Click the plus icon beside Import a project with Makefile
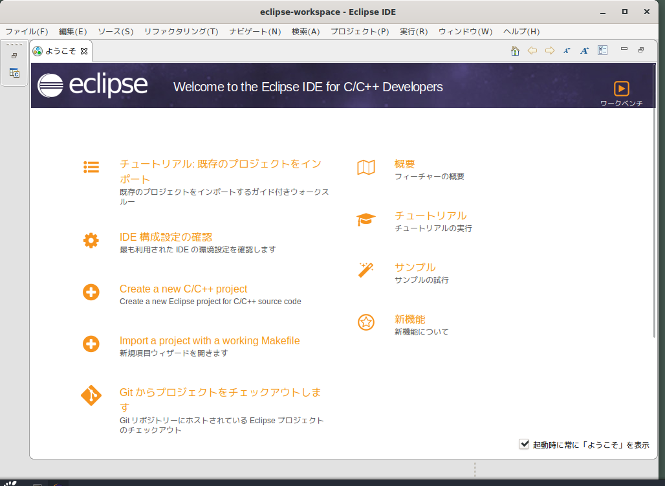 [91, 344]
